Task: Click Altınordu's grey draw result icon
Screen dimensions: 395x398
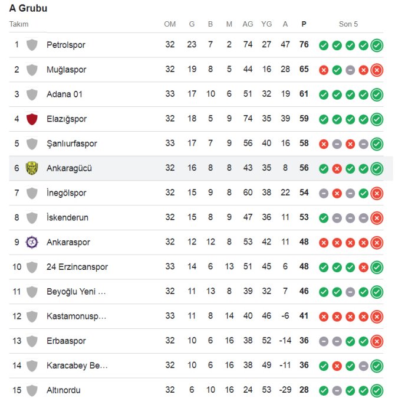Action: (337, 390)
